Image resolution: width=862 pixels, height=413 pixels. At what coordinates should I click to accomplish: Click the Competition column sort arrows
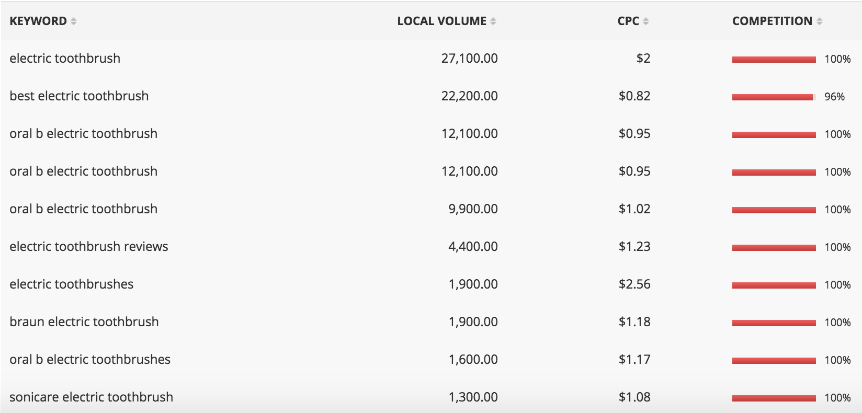coord(819,21)
